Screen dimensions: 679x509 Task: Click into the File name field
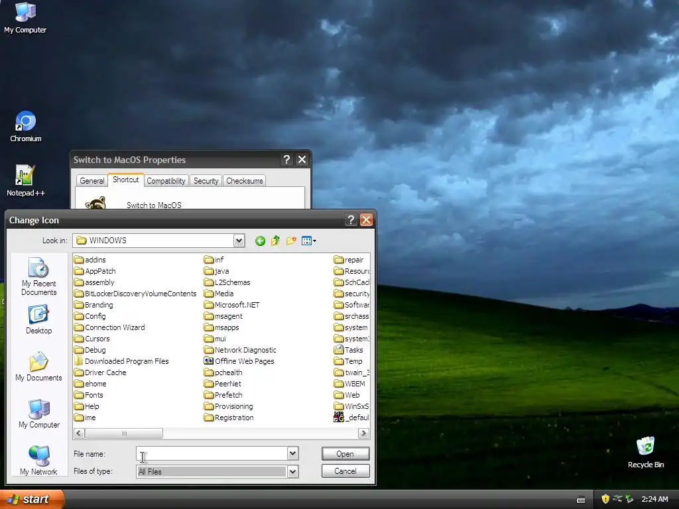pyautogui.click(x=212, y=453)
